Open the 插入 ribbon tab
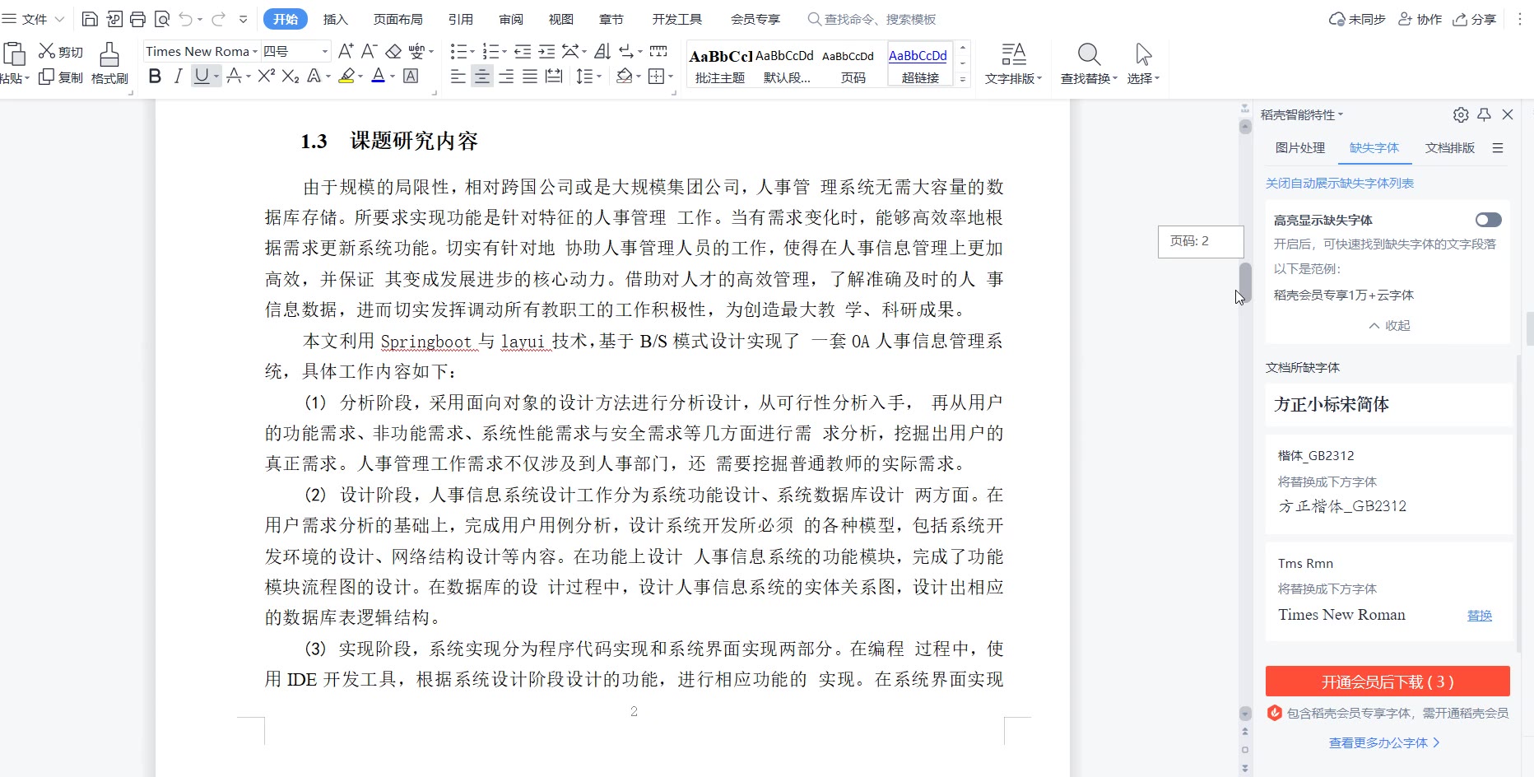1534x777 pixels. pos(335,19)
